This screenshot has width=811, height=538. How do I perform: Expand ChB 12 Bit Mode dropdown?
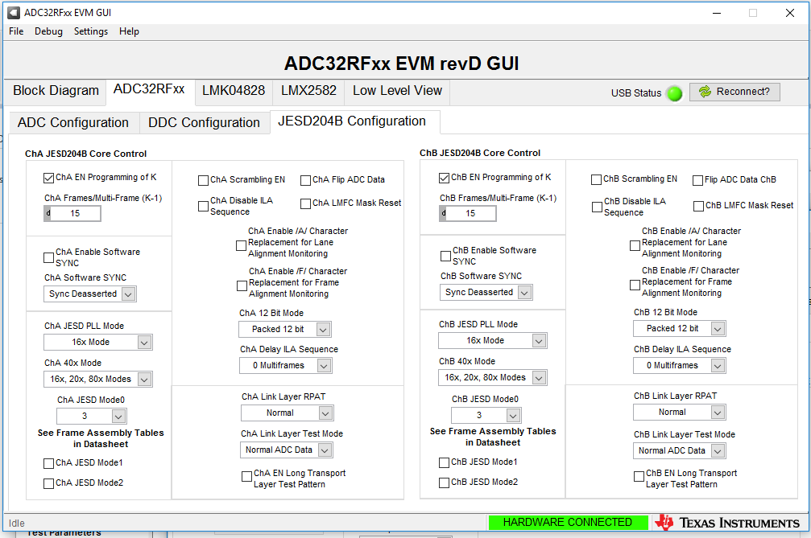click(680, 328)
